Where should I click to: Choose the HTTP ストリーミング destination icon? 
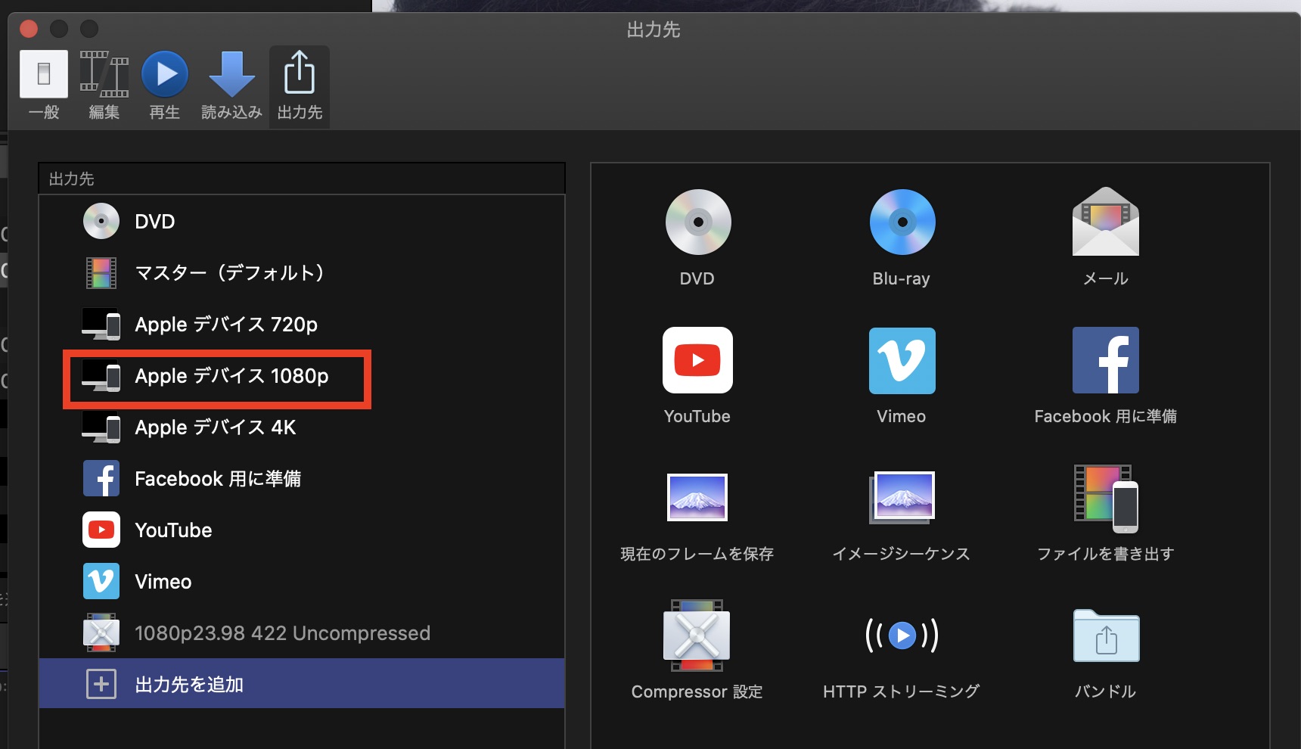(x=902, y=635)
